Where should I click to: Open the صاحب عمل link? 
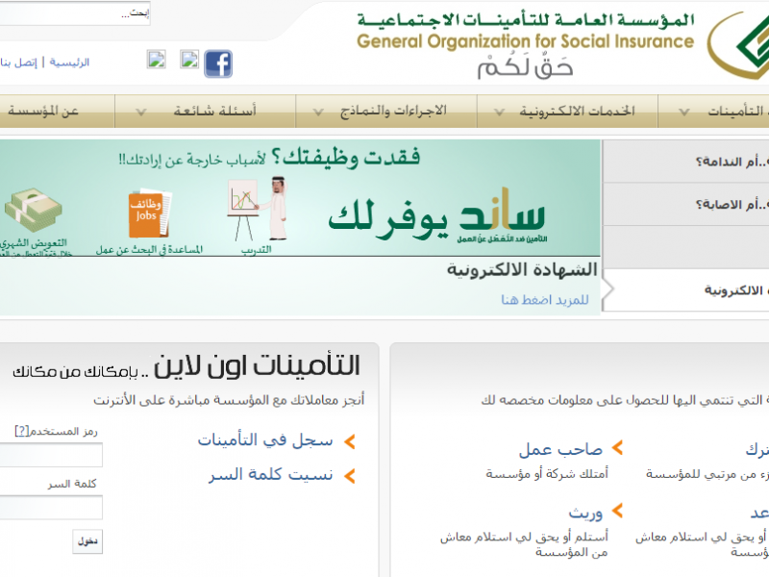click(560, 449)
